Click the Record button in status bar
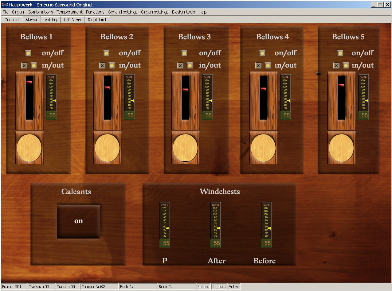This screenshot has height=291, width=392. pos(203,286)
